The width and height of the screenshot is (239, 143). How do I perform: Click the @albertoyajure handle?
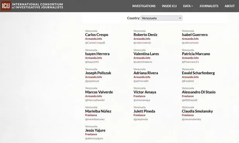[x=94, y=138]
